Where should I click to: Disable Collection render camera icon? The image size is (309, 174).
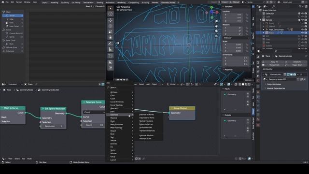click(x=306, y=14)
